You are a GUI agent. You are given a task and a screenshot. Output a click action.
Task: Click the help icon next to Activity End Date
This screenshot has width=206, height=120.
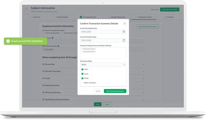pyautogui.click(x=58, y=46)
